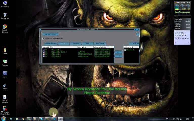The width and height of the screenshot is (194, 121).
Task: Click the red Off computer icon for 192.168.1.4
Action: point(44,54)
